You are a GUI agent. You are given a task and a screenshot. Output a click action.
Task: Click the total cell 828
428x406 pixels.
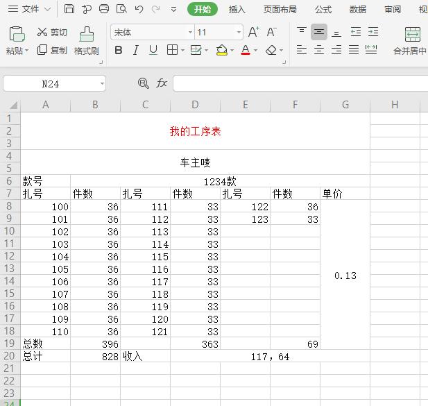(x=95, y=356)
